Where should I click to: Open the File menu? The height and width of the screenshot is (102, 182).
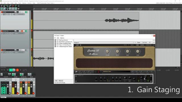point(1,3)
